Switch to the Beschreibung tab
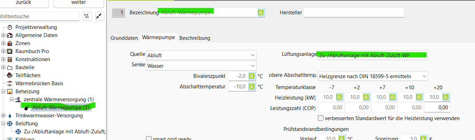This screenshot has height=140, width=475. coord(195,38)
